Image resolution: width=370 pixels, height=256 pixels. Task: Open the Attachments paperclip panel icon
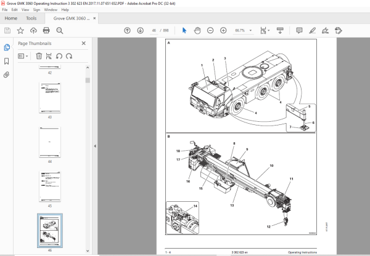click(6, 75)
